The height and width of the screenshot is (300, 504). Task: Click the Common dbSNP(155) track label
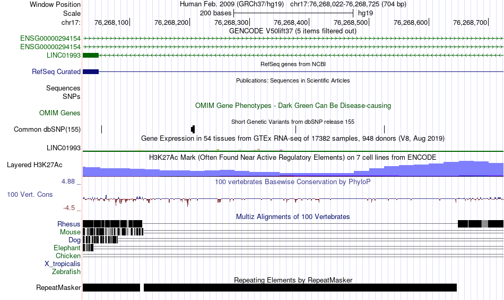coord(47,130)
